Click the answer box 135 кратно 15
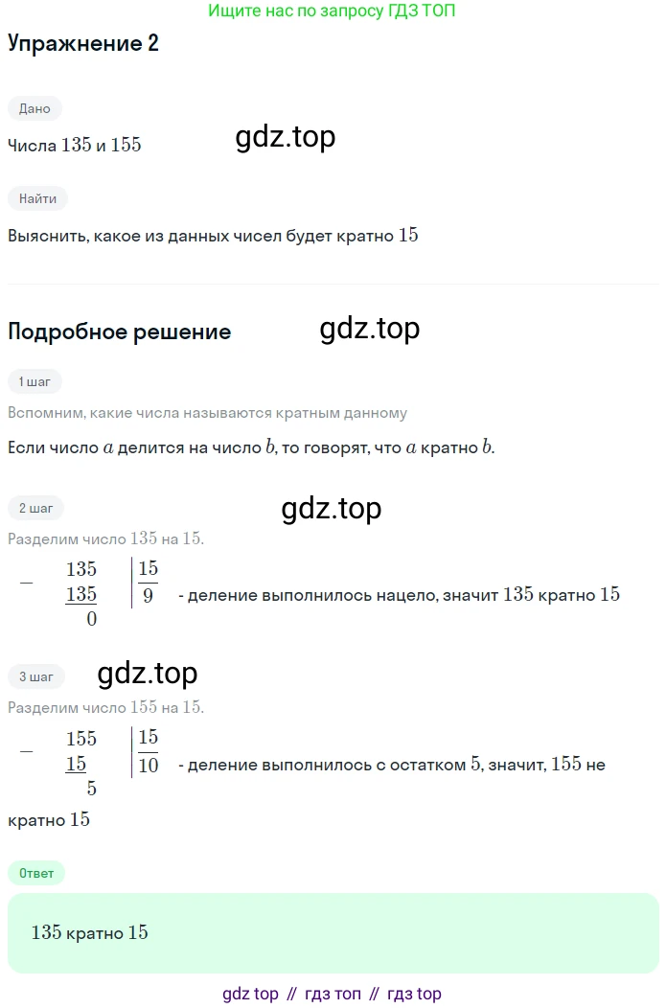666x1008 pixels. click(x=333, y=933)
